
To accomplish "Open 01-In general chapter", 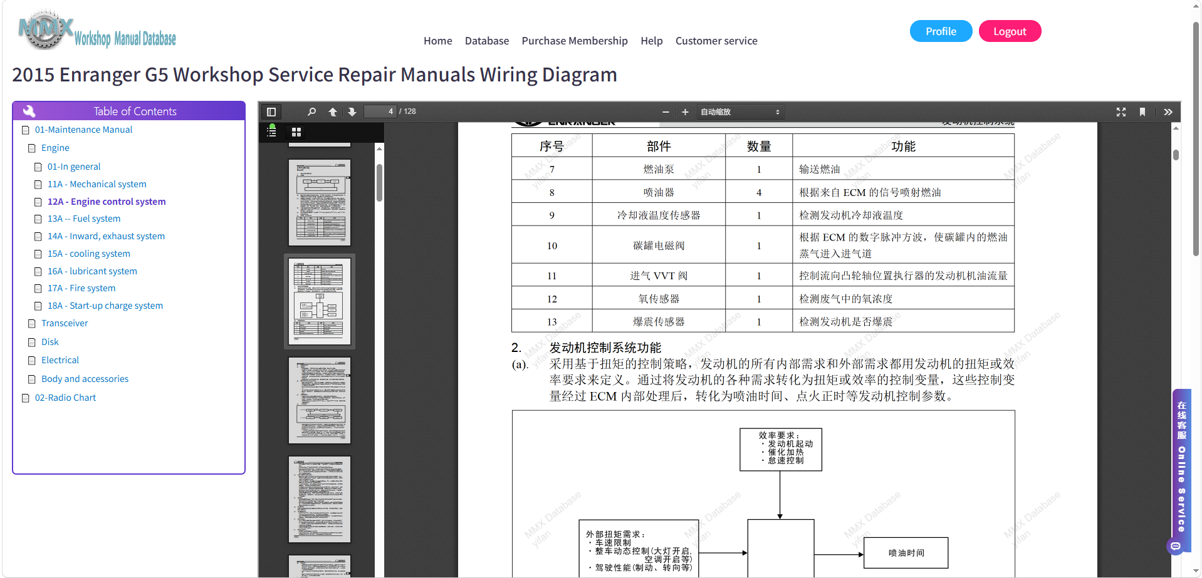I will [74, 167].
